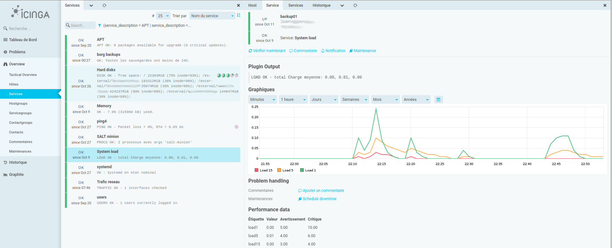Close the Service detail panel

click(x=605, y=5)
